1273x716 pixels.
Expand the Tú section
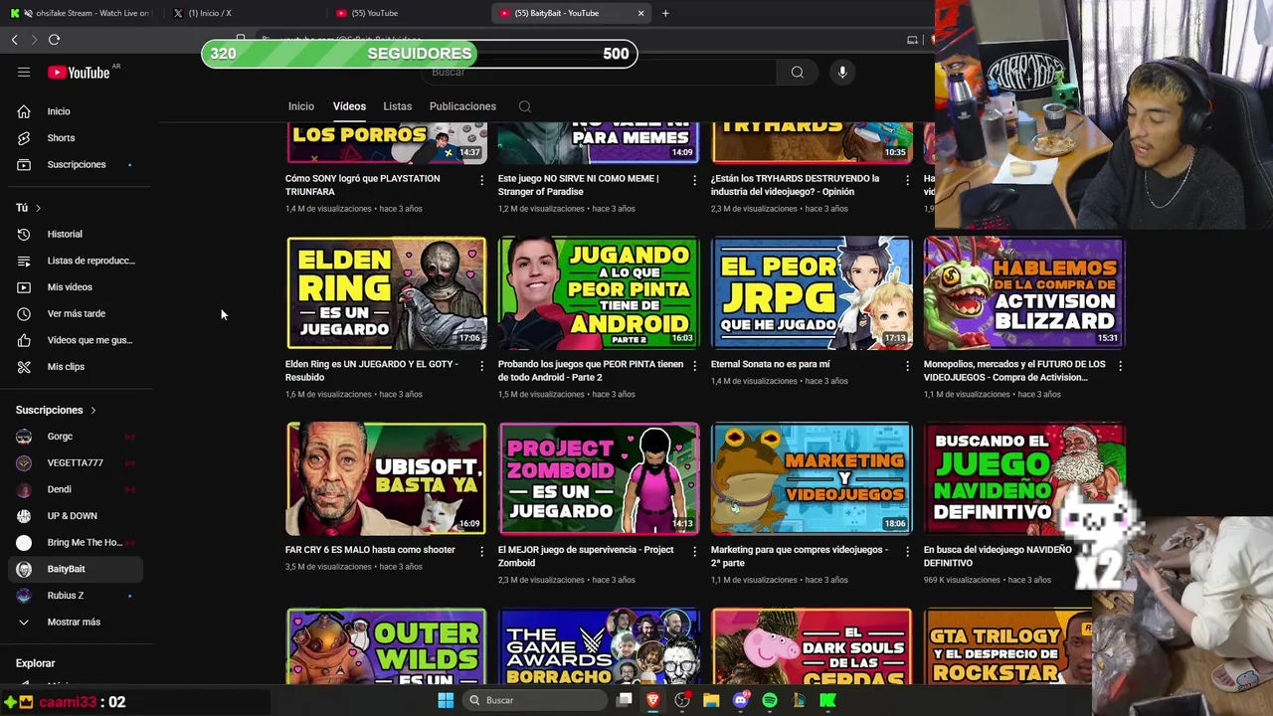point(29,208)
